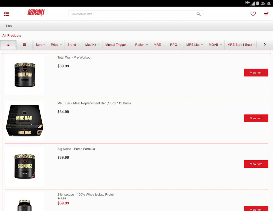273x211 pixels.
Task: Switch to grid view layout
Action: [25, 45]
